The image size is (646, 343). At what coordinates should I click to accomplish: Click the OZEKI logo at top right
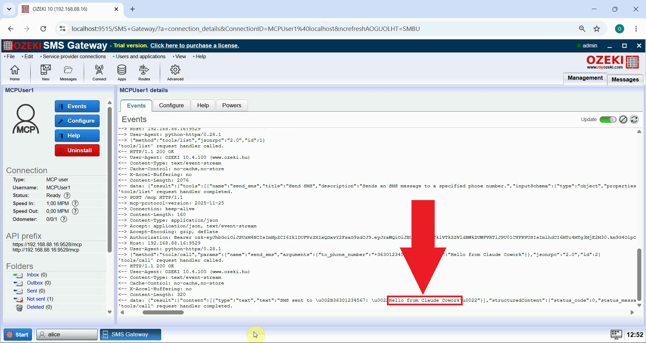pyautogui.click(x=612, y=62)
